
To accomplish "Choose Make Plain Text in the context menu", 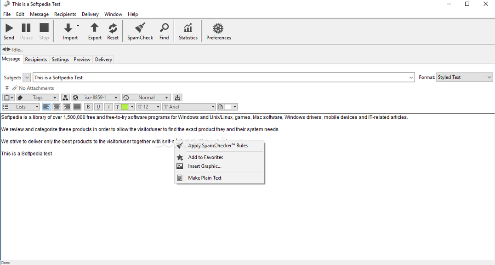I will pos(219,178).
